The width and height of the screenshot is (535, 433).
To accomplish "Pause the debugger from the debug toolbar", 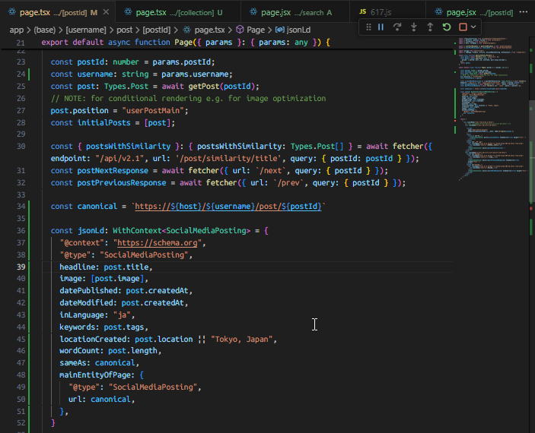I will pyautogui.click(x=381, y=27).
